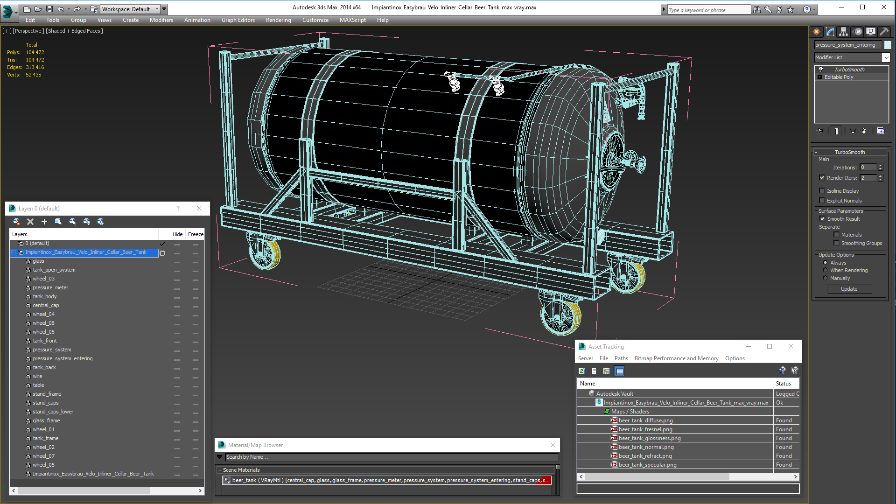Enable the Isoline Display checkbox
This screenshot has width=896, height=504.
[822, 191]
